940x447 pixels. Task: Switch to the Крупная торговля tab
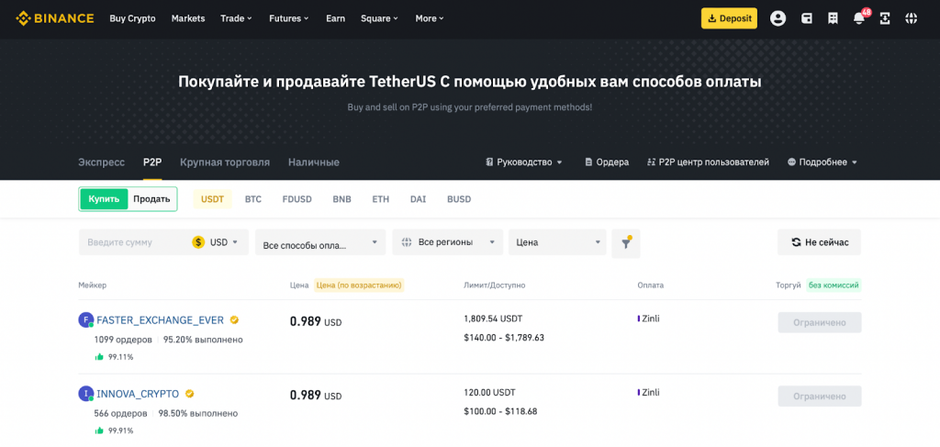tap(225, 162)
